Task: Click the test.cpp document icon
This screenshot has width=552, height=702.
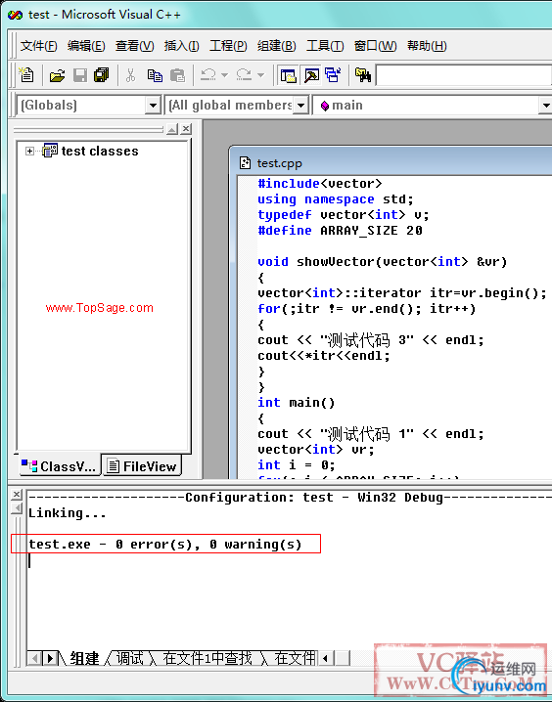Action: [x=245, y=163]
